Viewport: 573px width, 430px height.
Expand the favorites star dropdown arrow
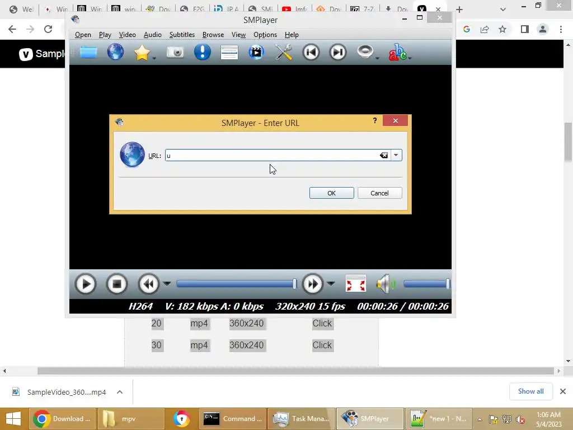click(x=154, y=58)
